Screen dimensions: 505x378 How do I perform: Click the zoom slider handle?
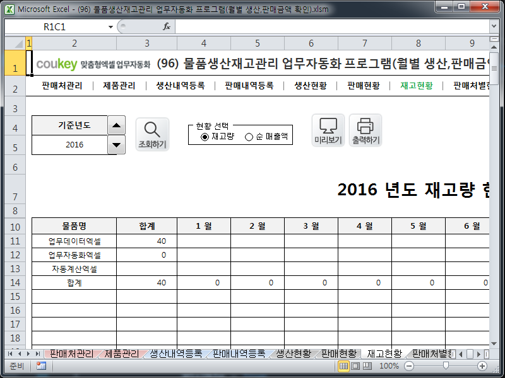point(446,365)
